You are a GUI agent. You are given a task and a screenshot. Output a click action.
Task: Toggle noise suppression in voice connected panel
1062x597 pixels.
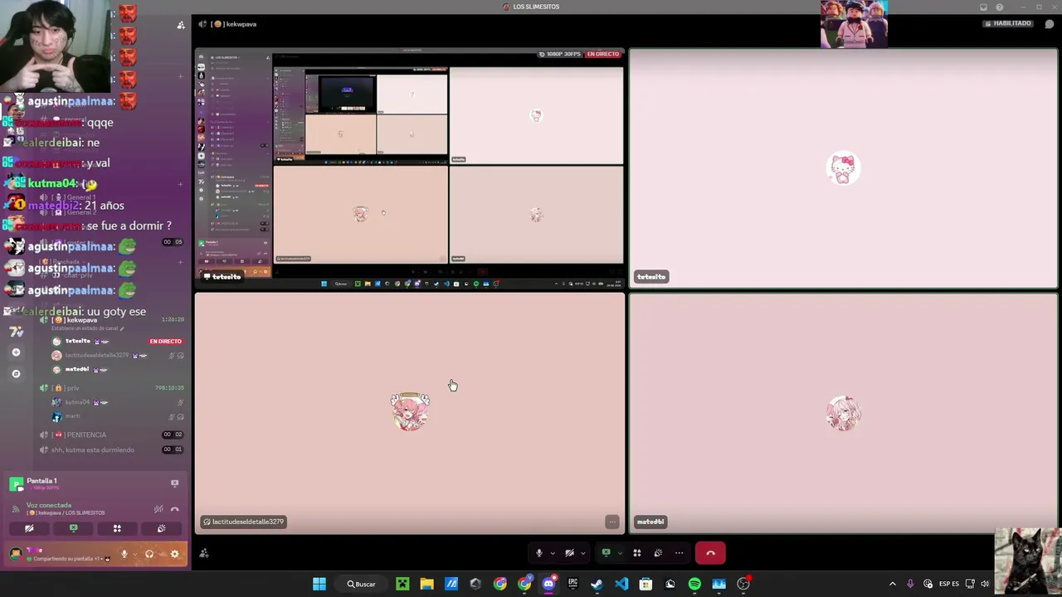(158, 509)
